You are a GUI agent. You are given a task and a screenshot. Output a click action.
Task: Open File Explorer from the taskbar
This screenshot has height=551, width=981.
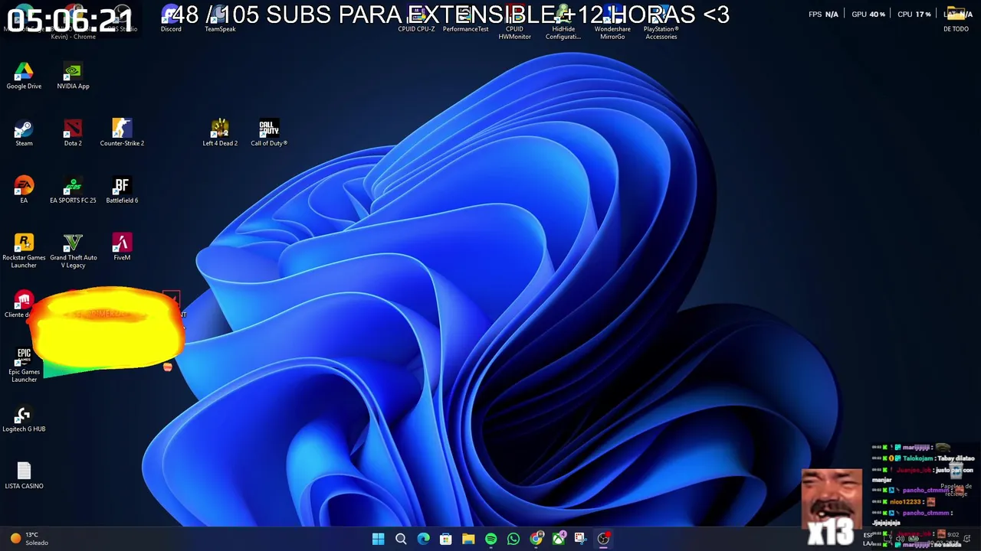coord(468,539)
